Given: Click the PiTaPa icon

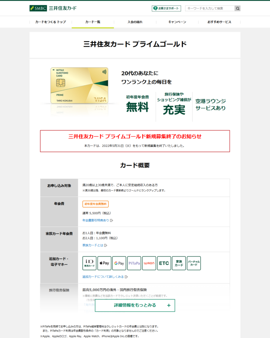Looking at the screenshot, I should point(134,263).
